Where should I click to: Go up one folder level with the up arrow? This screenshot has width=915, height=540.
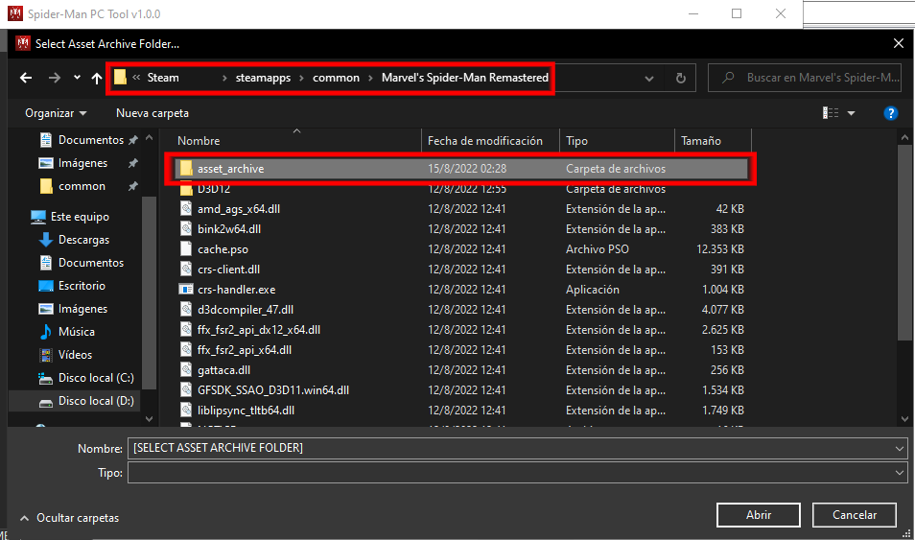click(97, 78)
